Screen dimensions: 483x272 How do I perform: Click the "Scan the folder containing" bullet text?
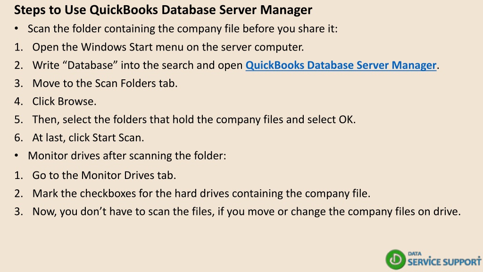coord(183,29)
